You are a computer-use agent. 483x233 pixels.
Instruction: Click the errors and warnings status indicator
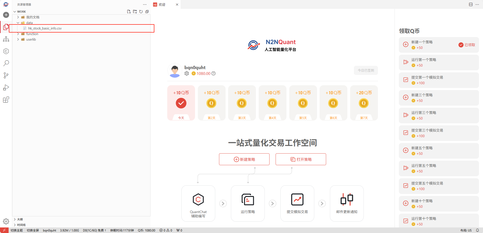pyautogui.click(x=166, y=230)
